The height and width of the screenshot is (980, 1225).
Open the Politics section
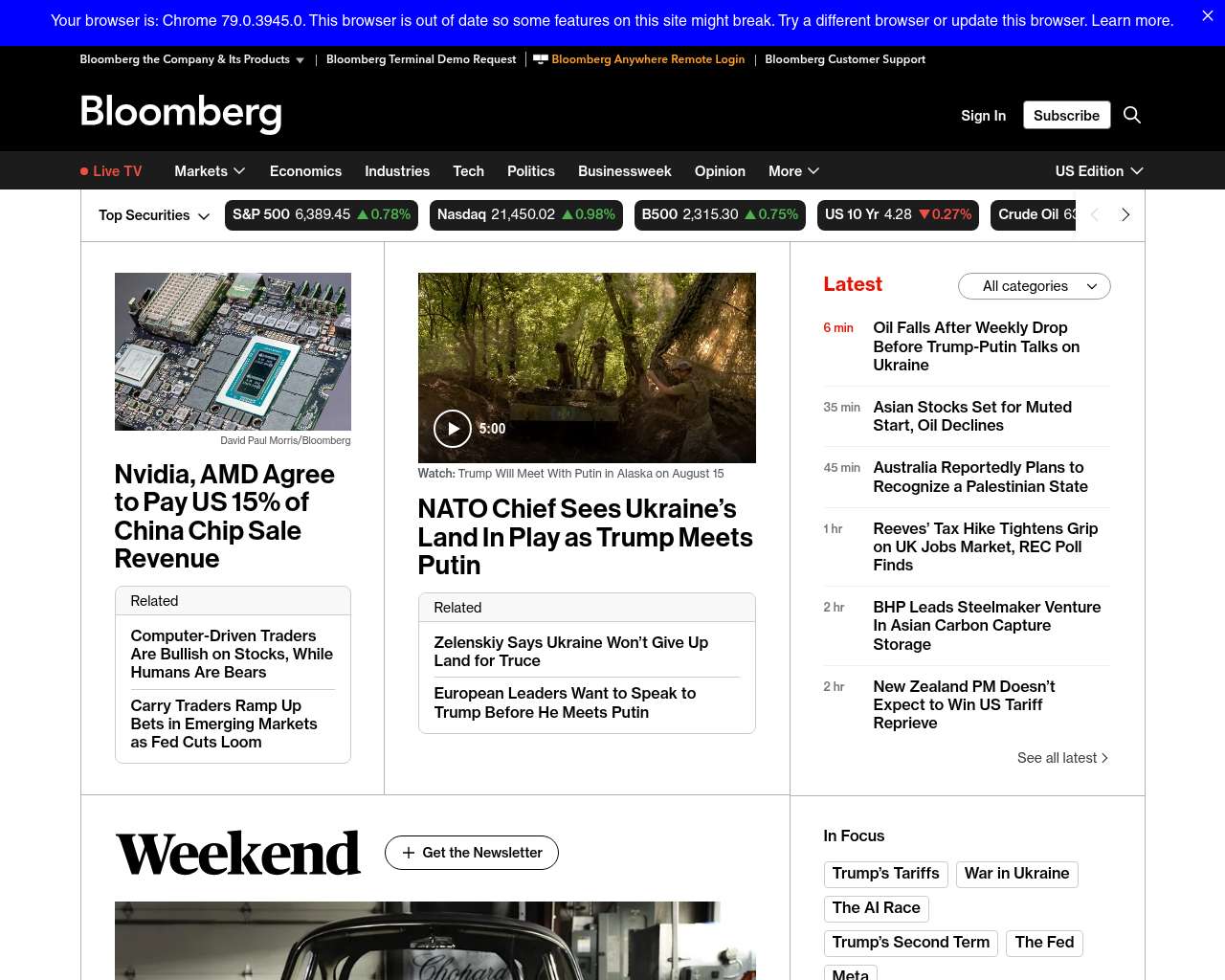(531, 171)
